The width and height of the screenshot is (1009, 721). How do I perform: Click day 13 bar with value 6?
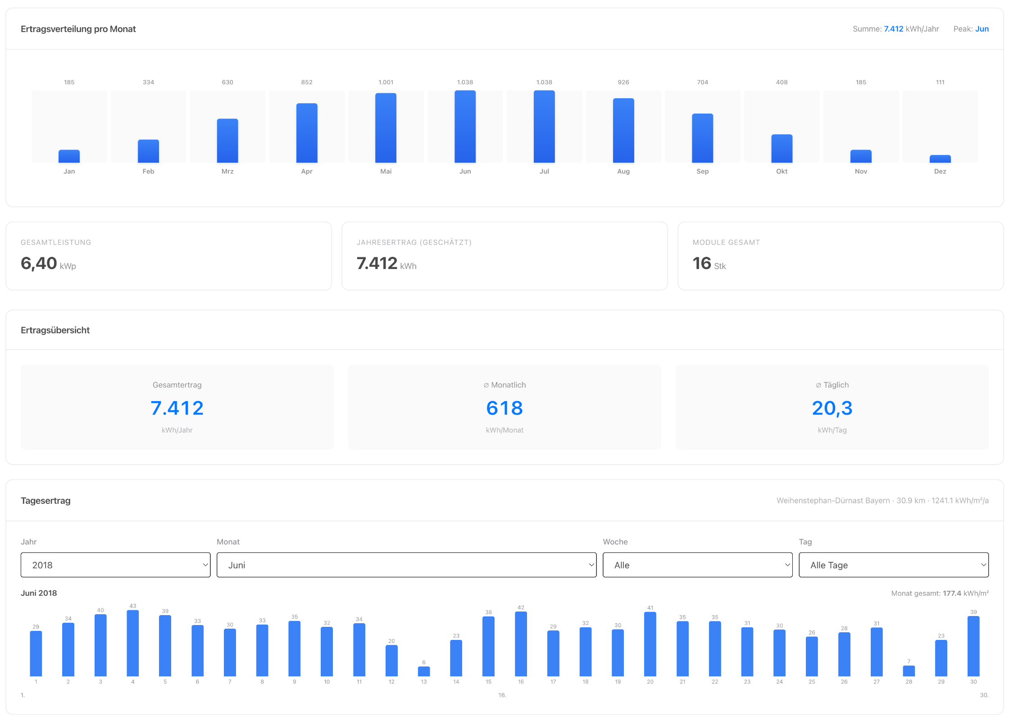click(x=424, y=671)
